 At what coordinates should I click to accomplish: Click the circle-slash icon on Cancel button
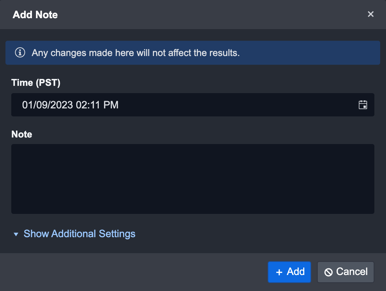click(328, 272)
